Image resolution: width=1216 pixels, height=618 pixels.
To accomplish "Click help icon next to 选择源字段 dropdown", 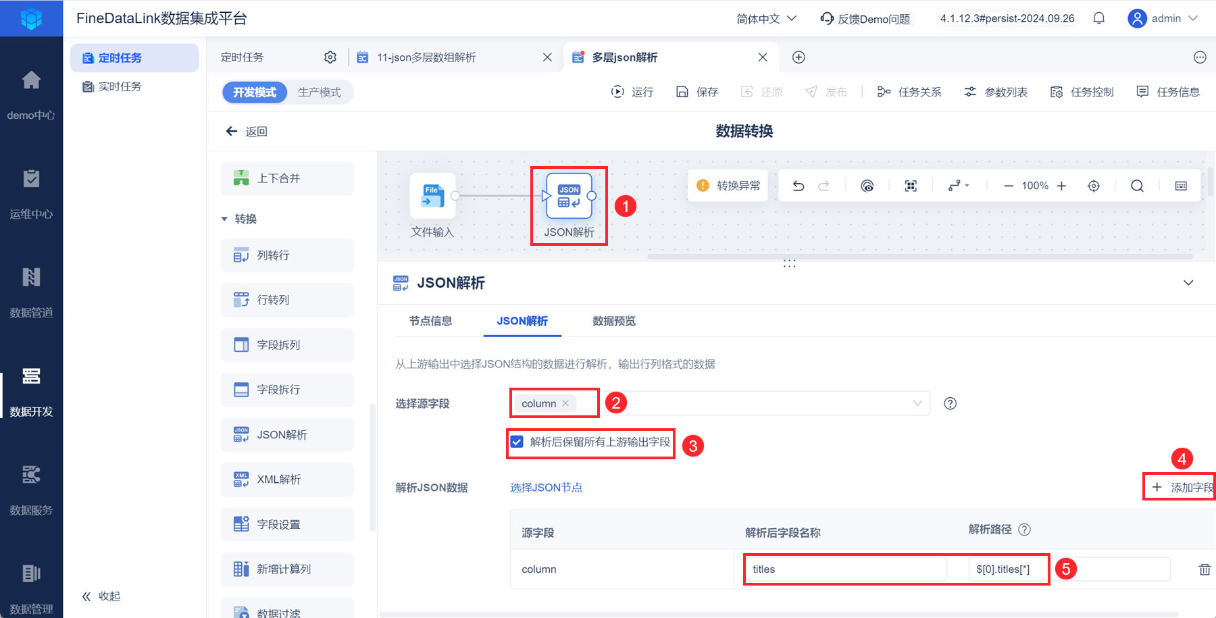I will [x=951, y=403].
